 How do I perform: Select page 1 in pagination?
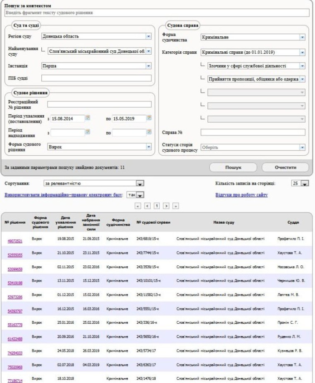pos(156,206)
